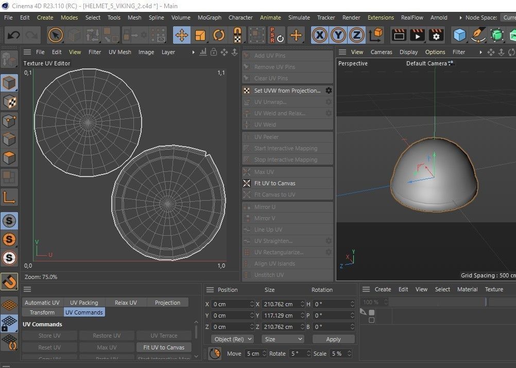Expand more UV editor menus arrow
Screen dimensions: 516x368
click(193, 52)
